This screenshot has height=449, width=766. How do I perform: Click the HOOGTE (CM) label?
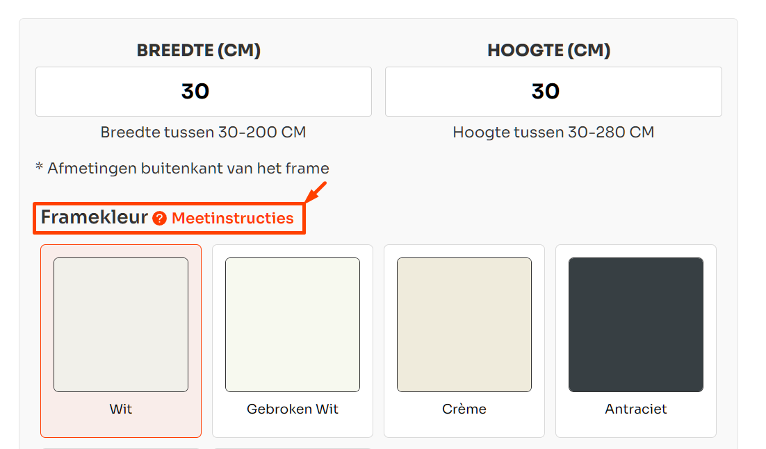pyautogui.click(x=549, y=50)
